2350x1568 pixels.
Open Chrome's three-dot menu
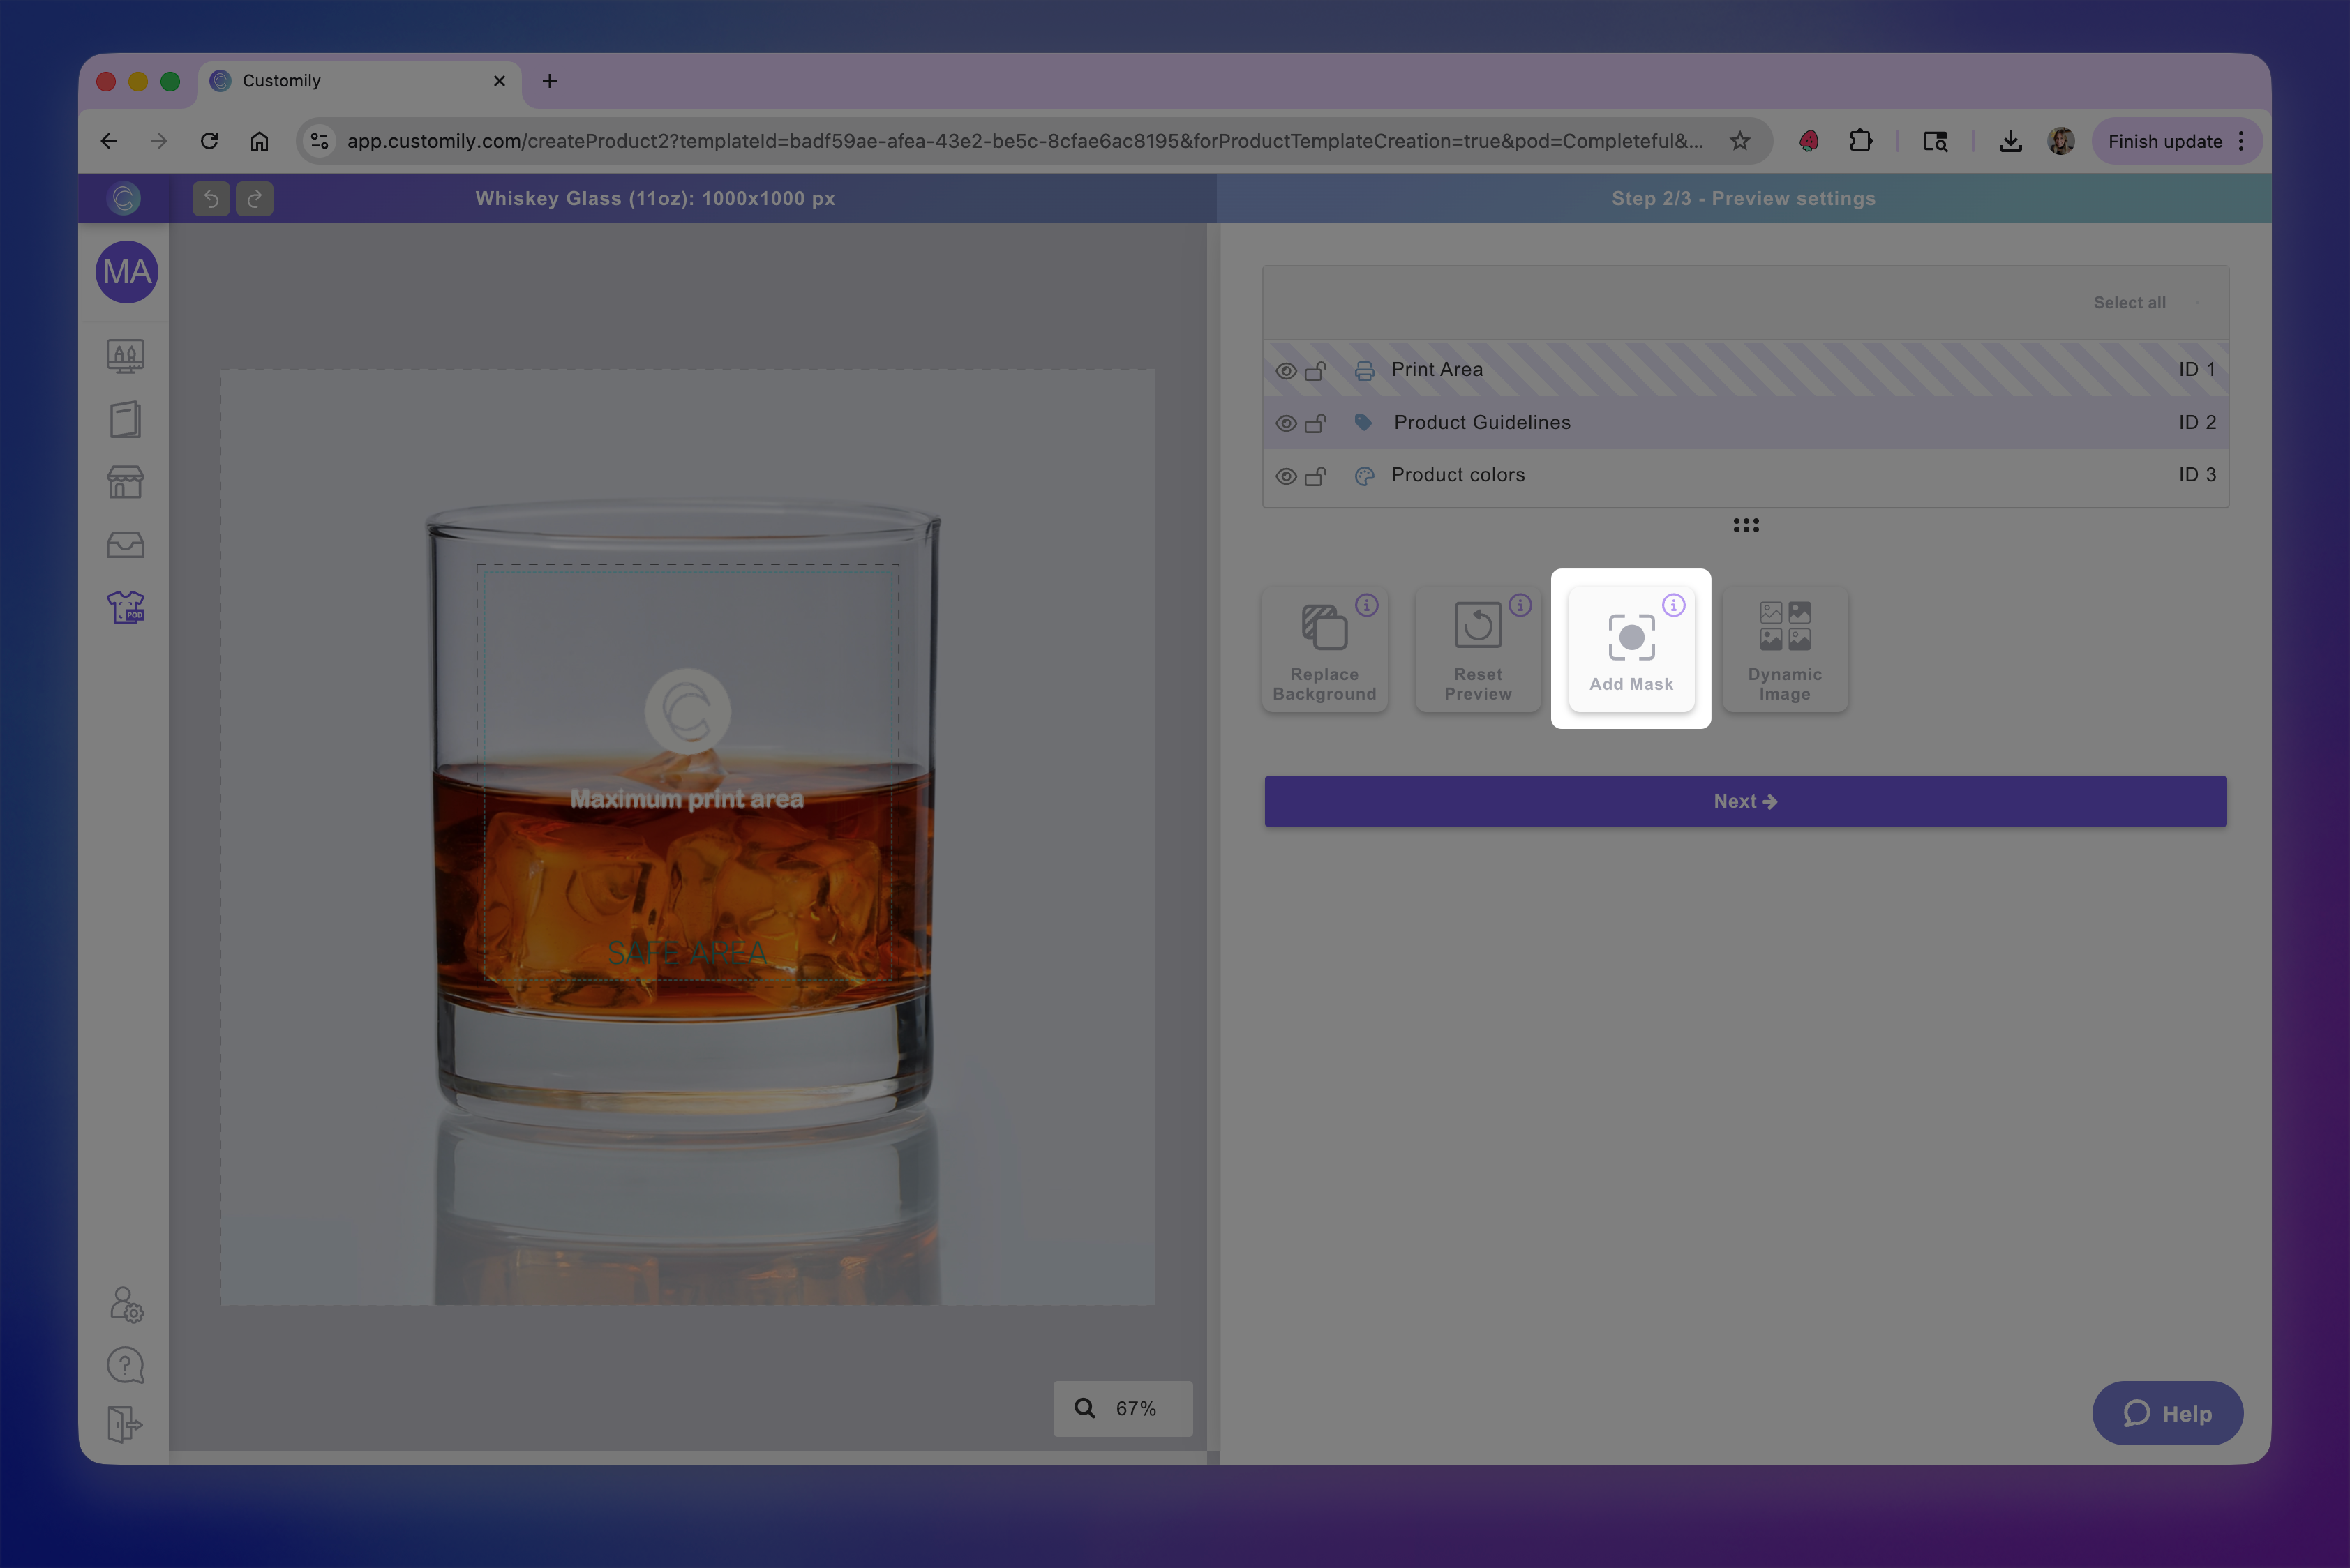(x=2241, y=141)
